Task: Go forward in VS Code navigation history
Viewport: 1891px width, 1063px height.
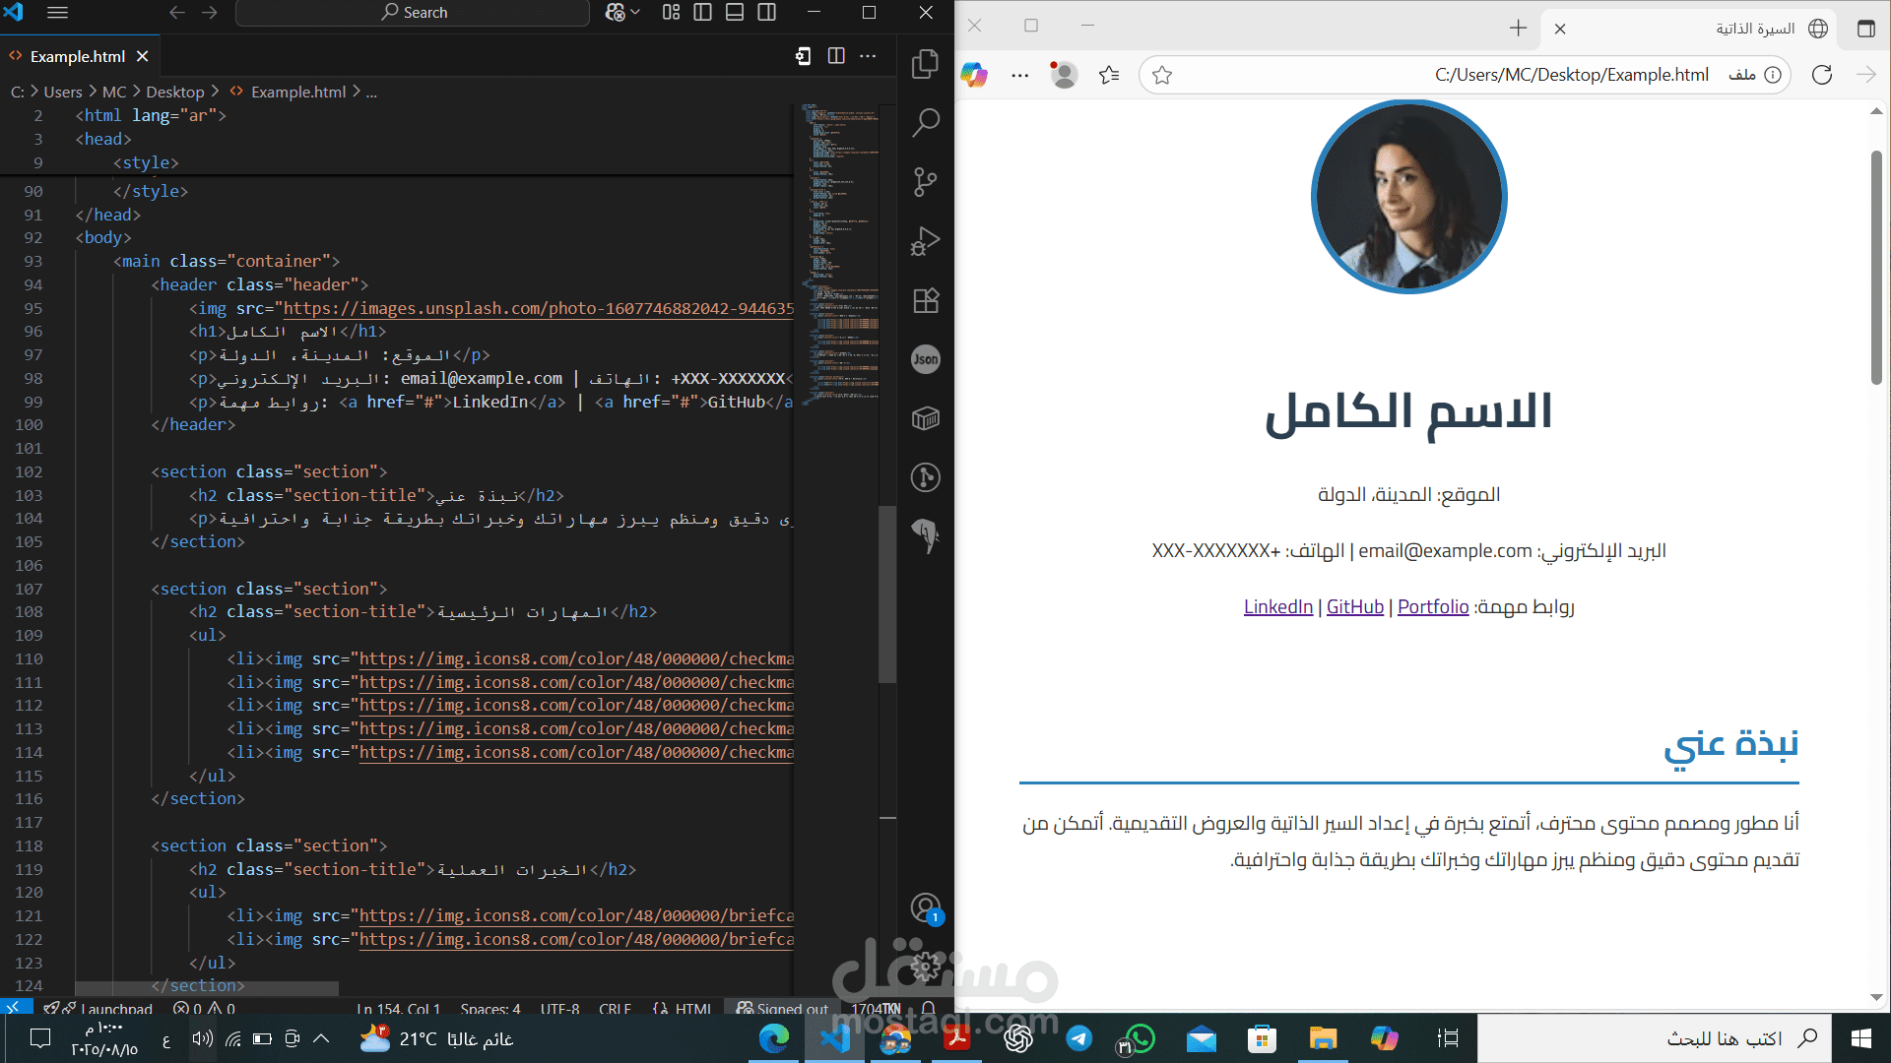Action: point(210,13)
